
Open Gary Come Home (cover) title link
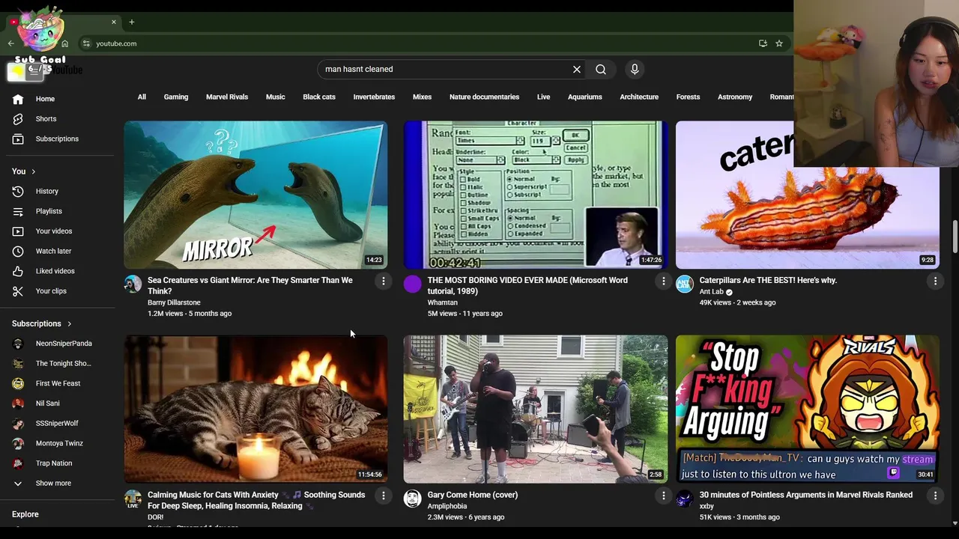(472, 495)
